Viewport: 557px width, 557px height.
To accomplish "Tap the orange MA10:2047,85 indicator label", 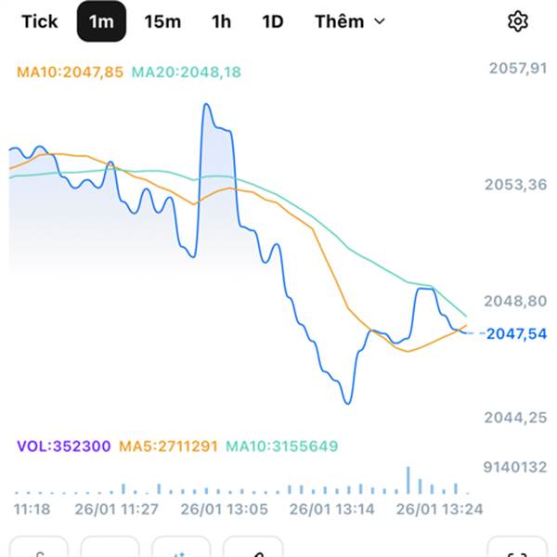I will click(x=70, y=71).
